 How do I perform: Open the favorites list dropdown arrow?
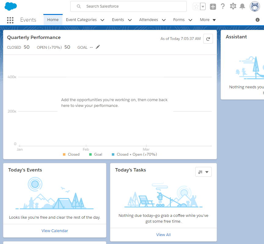[203, 6]
